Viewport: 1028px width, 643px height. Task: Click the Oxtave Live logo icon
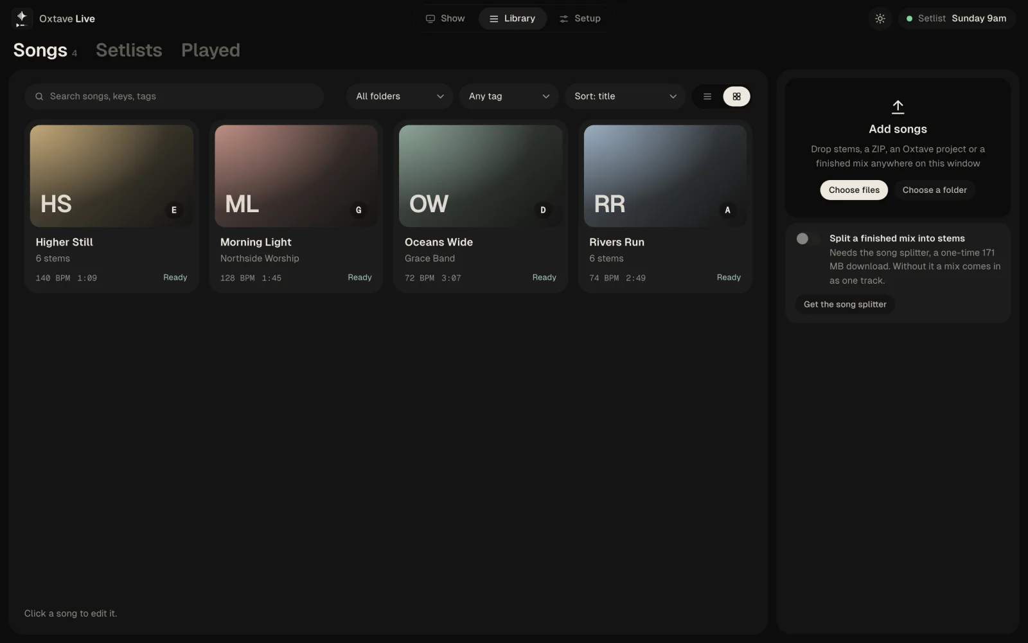pos(22,19)
